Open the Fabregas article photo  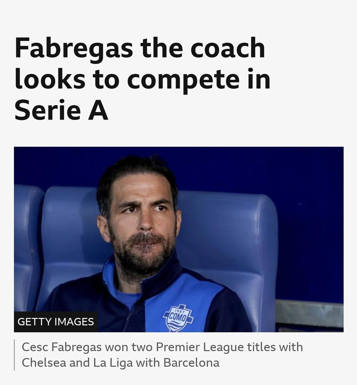tap(179, 239)
